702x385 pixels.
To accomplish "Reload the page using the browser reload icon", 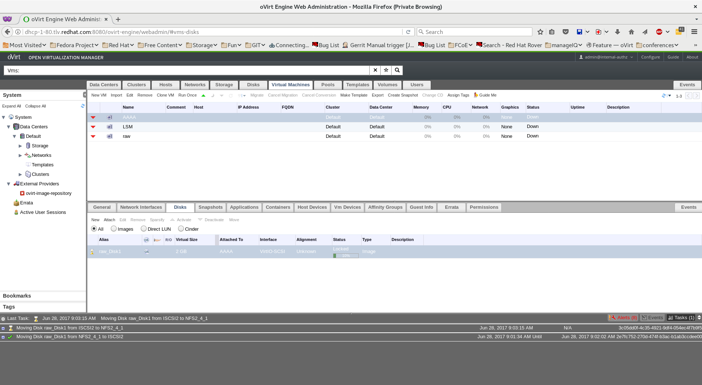I will (408, 32).
